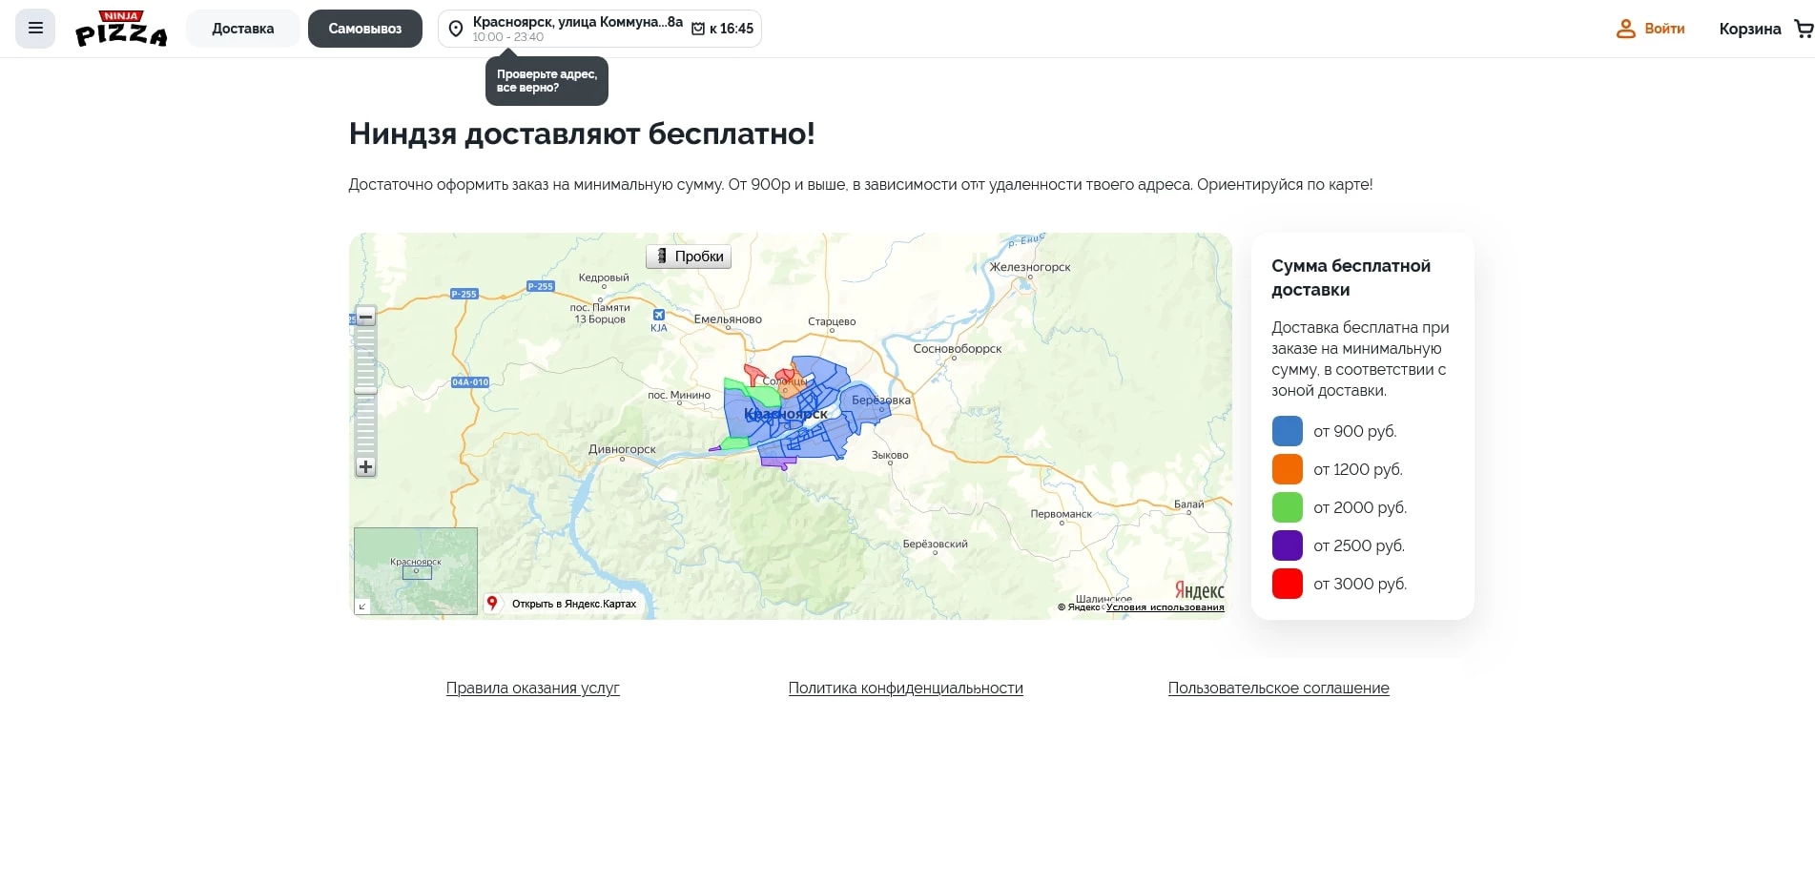Open the Правила оказания услуг link
The image size is (1815, 884).
(532, 688)
